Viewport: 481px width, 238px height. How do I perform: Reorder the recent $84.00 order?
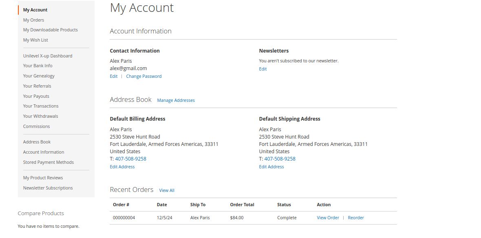click(355, 218)
